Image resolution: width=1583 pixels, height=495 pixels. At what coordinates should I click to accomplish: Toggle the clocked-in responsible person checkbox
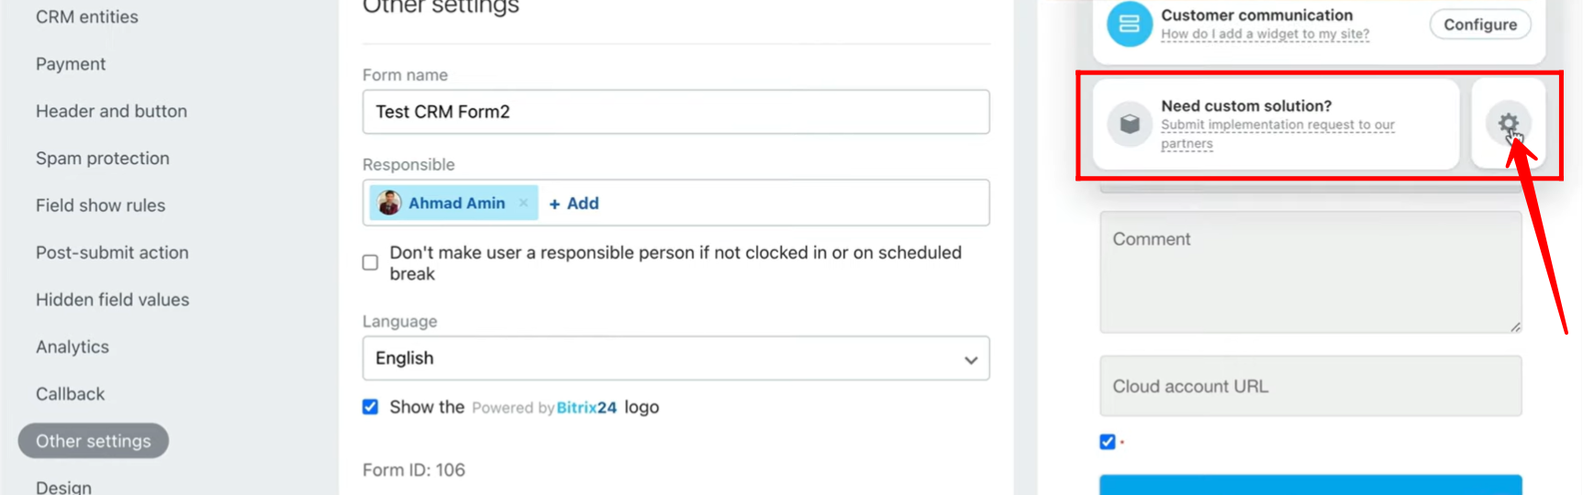370,263
